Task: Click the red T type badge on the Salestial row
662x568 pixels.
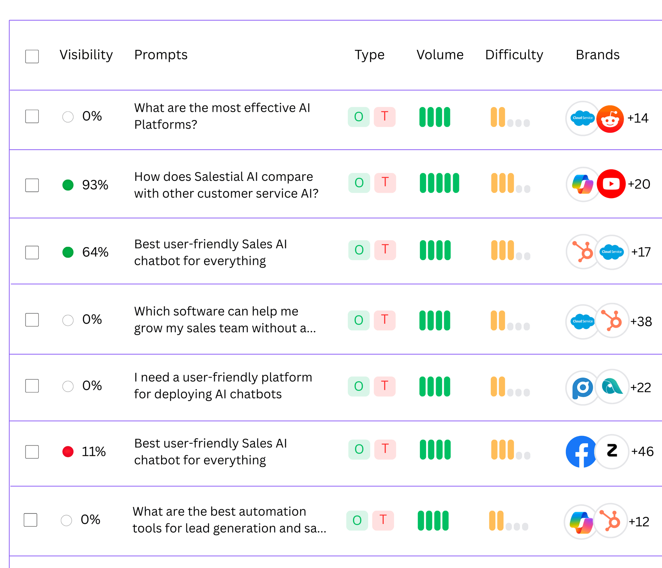Action: [385, 183]
